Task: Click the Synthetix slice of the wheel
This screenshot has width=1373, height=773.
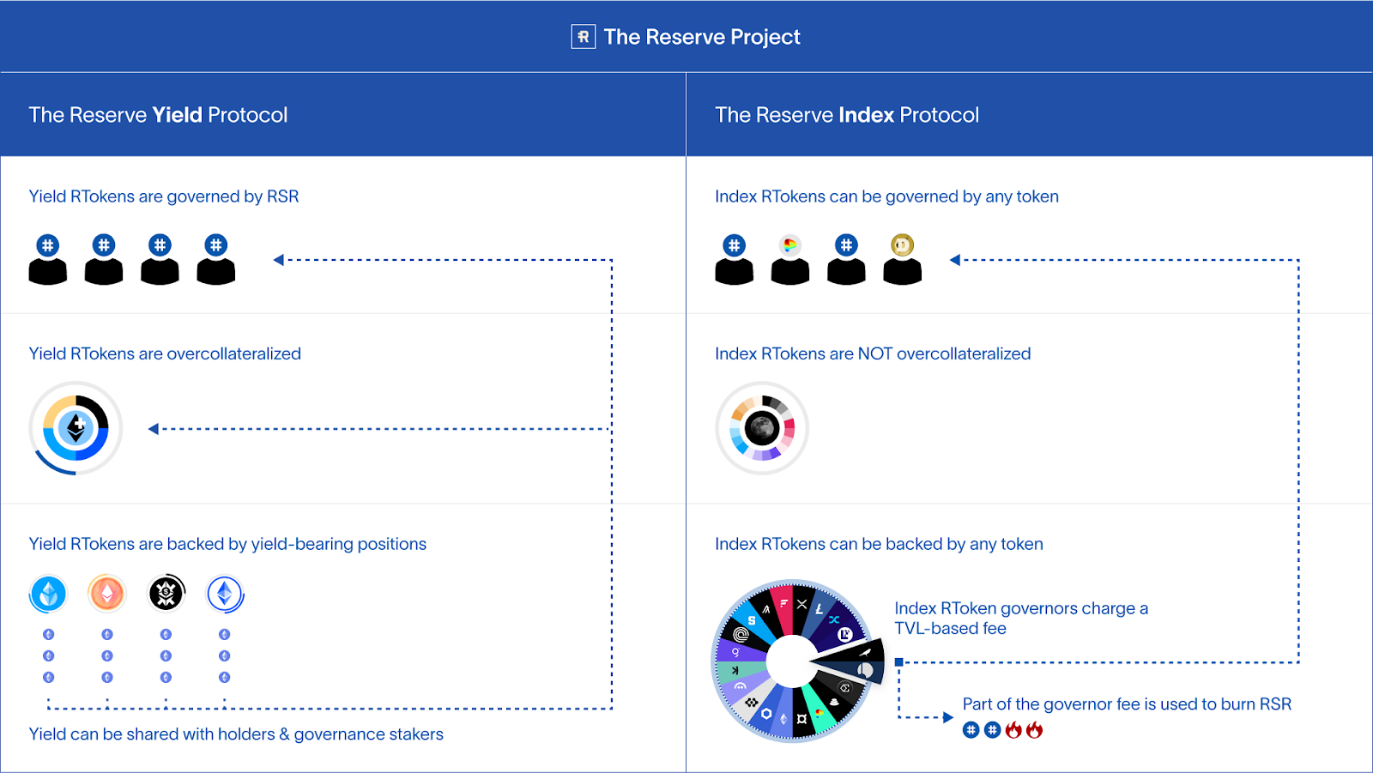Action: click(x=752, y=621)
